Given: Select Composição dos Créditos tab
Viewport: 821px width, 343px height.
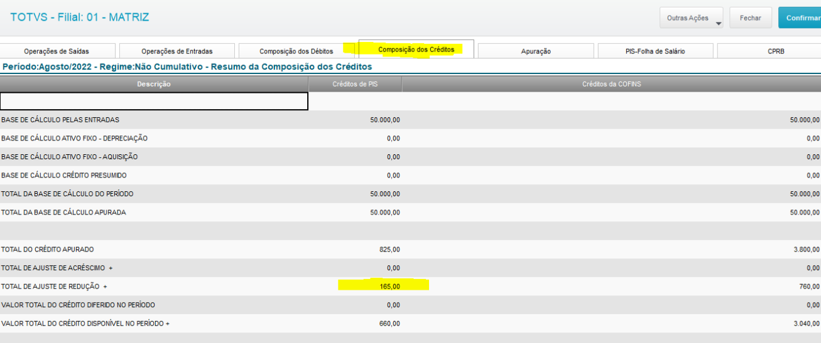Looking at the screenshot, I should point(416,50).
